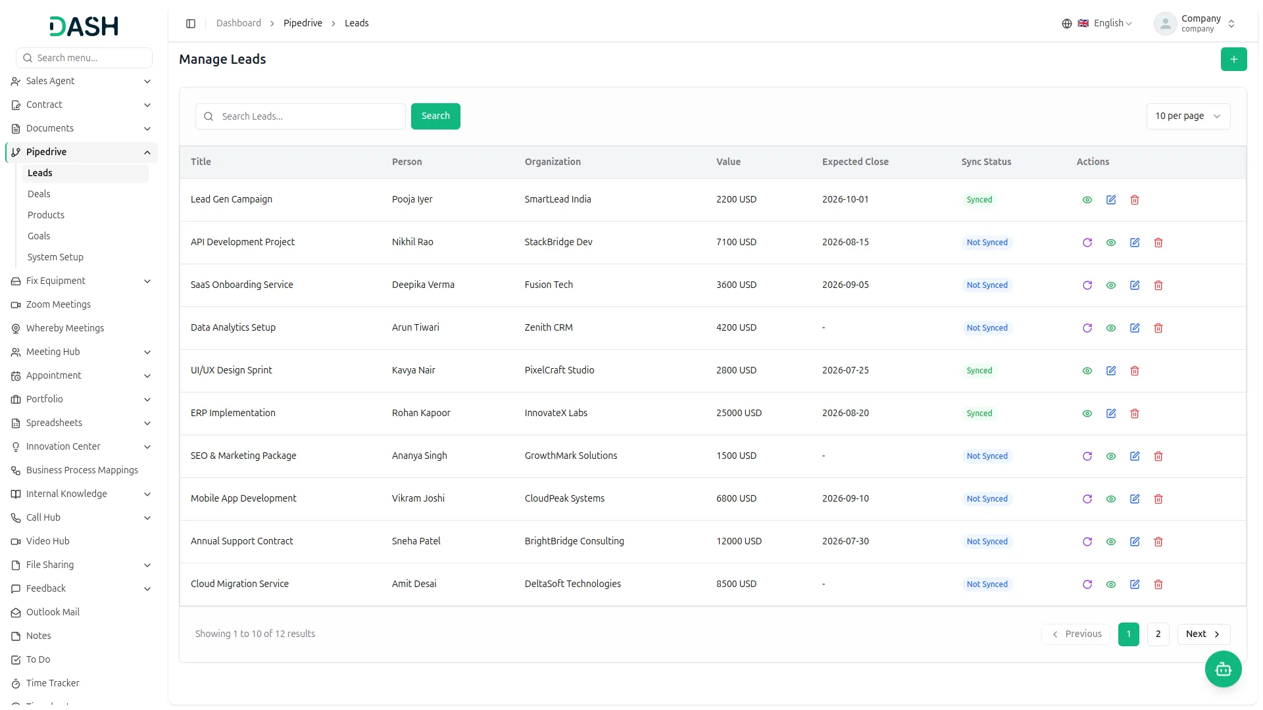The image size is (1263, 710).
Task: Edit the Lead Gen Campaign lead
Action: coord(1111,200)
